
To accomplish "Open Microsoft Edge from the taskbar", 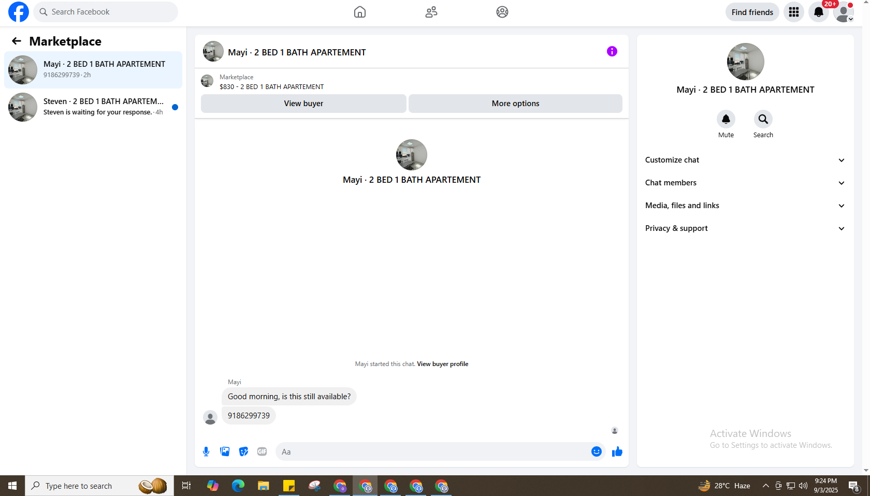I will pyautogui.click(x=238, y=486).
